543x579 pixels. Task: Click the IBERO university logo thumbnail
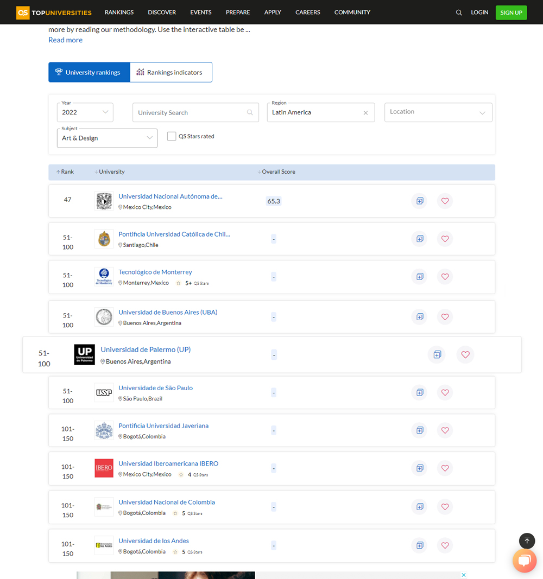click(104, 468)
